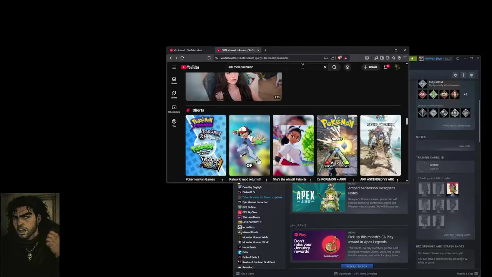Open Subscriptions in the YouTube sidebar

174,109
